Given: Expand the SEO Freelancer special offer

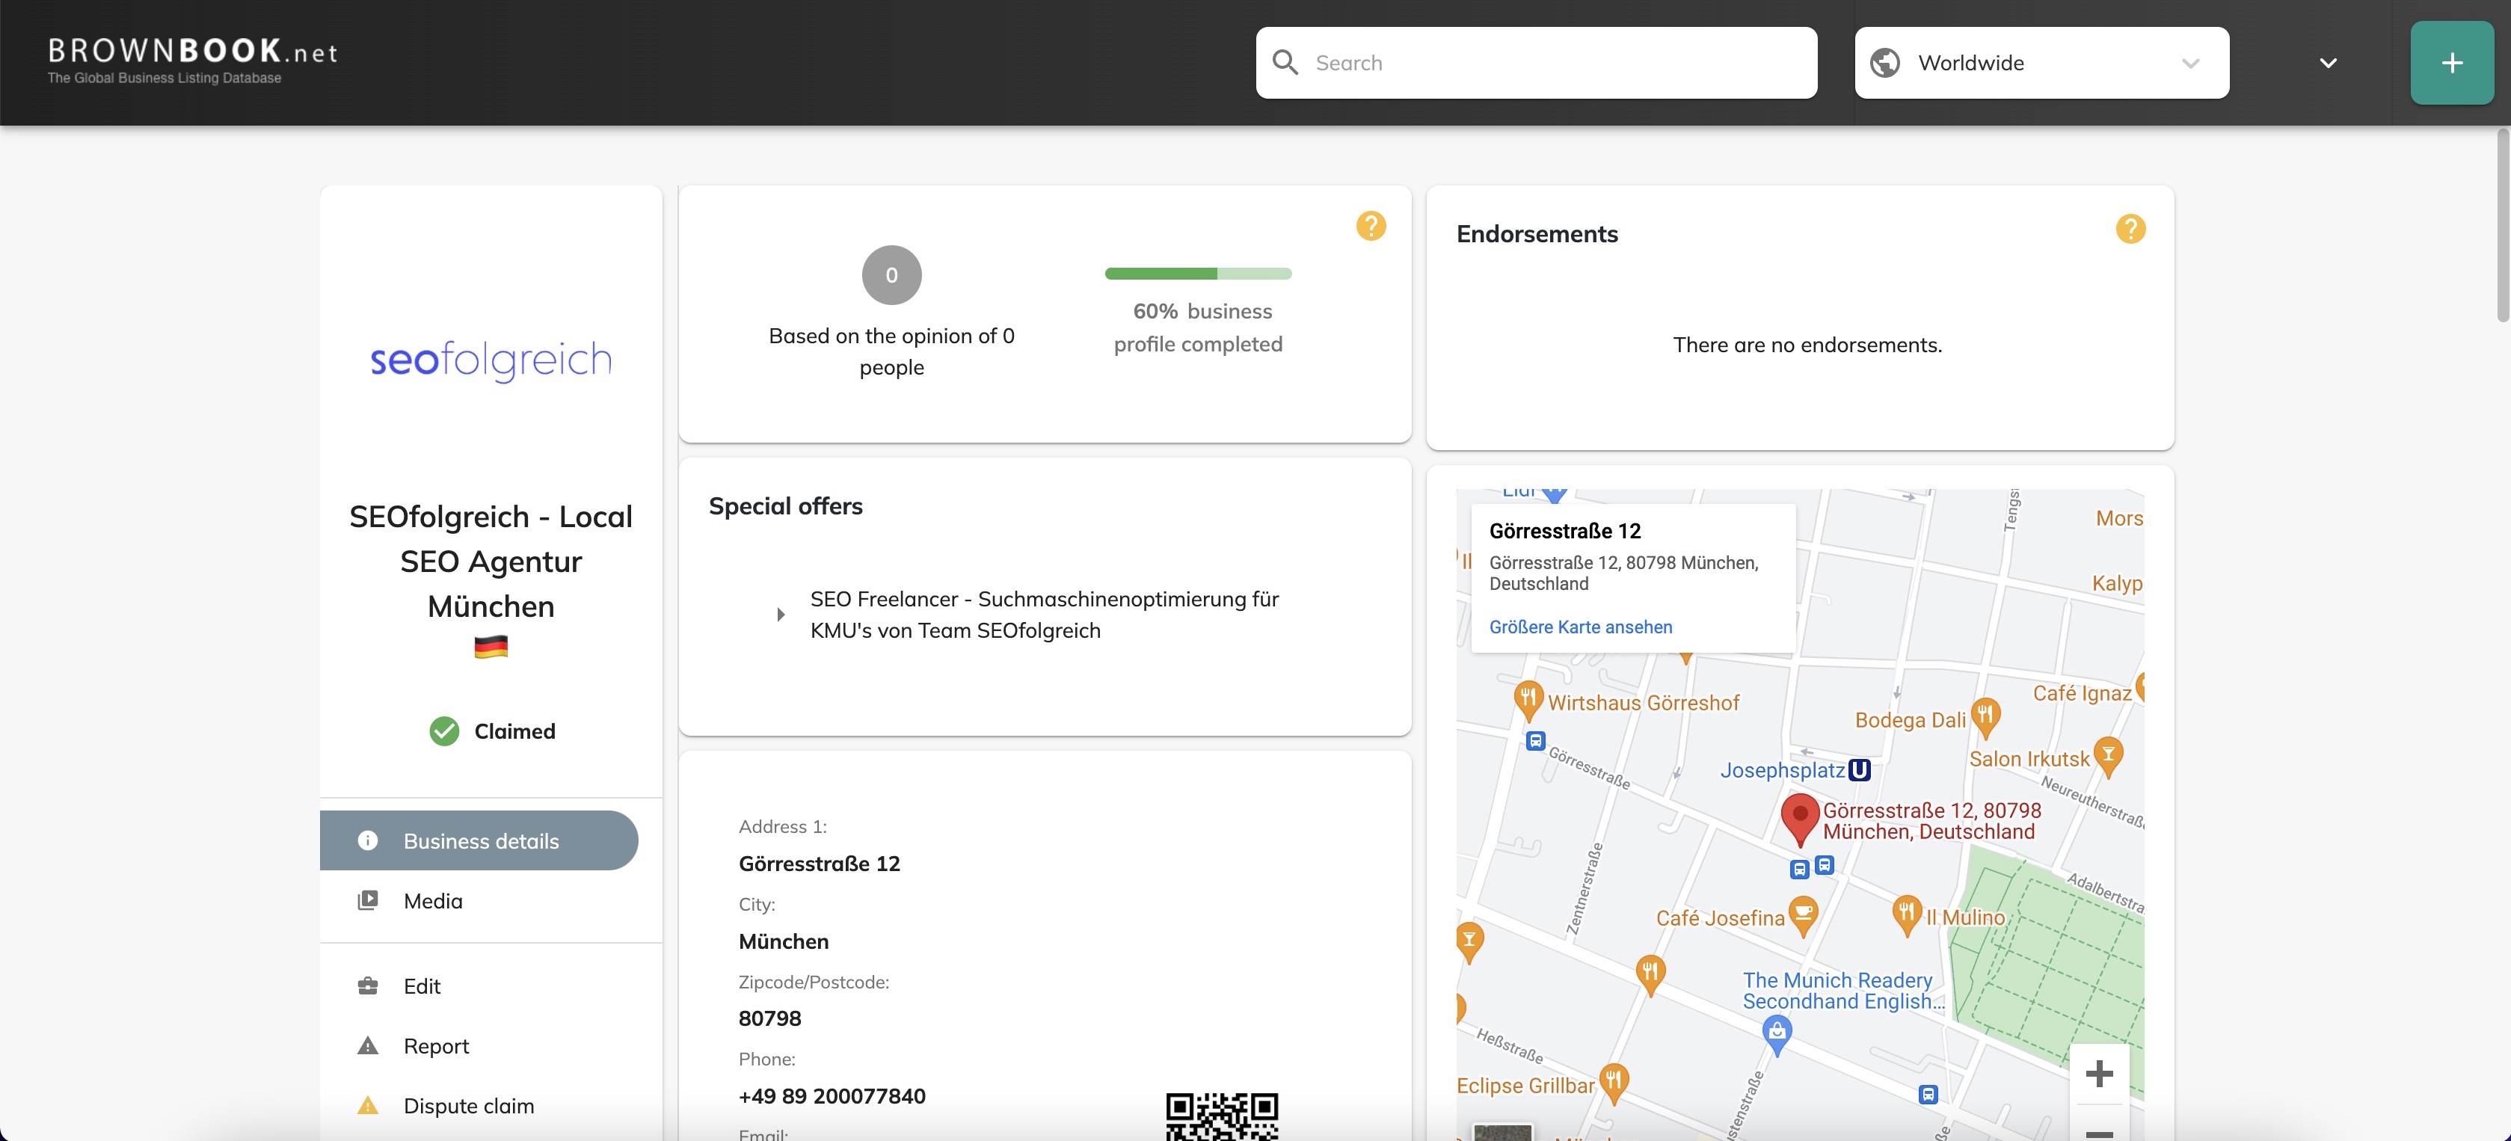Looking at the screenshot, I should coord(781,615).
